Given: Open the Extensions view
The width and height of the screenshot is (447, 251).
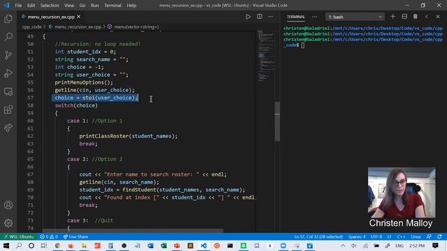Looking at the screenshot, I should [8, 109].
